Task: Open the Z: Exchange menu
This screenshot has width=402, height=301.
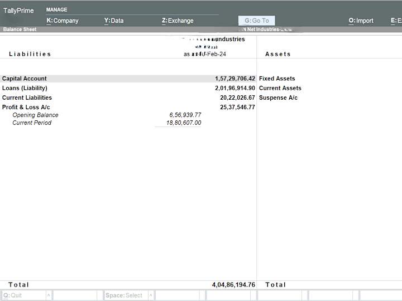Action: [178, 21]
